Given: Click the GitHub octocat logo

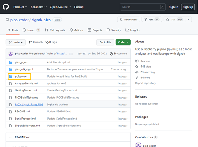Looking at the screenshot, I should (6, 7).
